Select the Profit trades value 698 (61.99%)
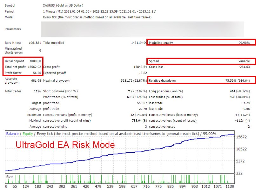 coord(137,97)
